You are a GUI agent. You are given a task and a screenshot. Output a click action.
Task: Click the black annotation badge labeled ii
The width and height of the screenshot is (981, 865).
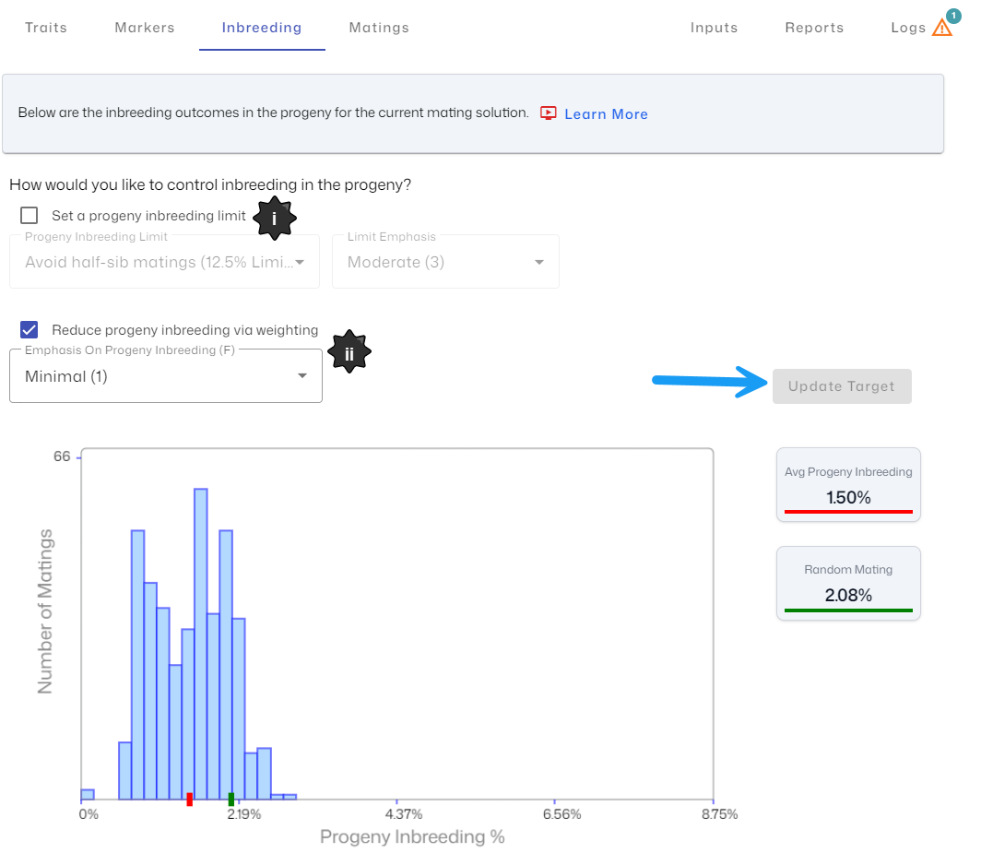pyautogui.click(x=349, y=351)
